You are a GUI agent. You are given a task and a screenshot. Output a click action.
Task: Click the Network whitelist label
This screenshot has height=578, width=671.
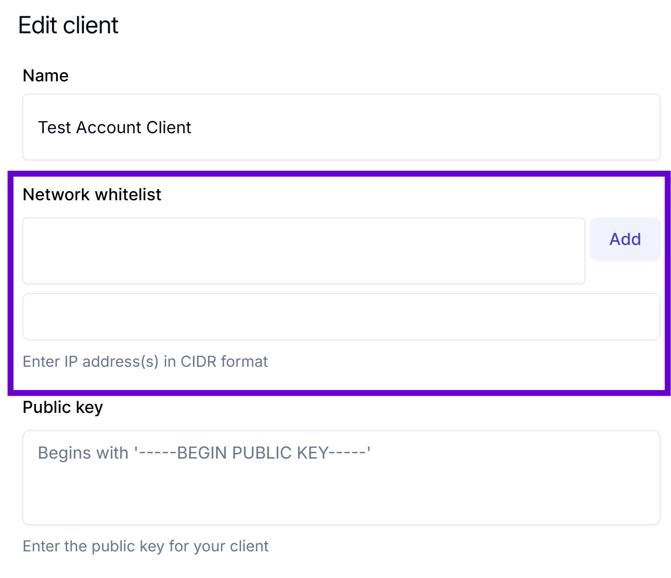point(92,195)
